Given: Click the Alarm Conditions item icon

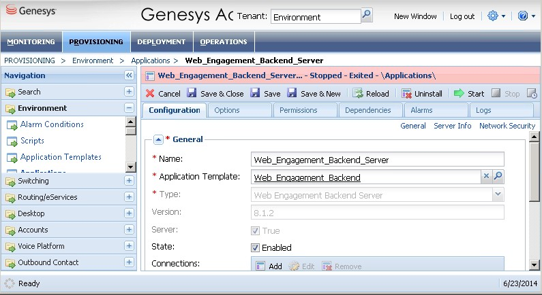Looking at the screenshot, I should pos(12,125).
